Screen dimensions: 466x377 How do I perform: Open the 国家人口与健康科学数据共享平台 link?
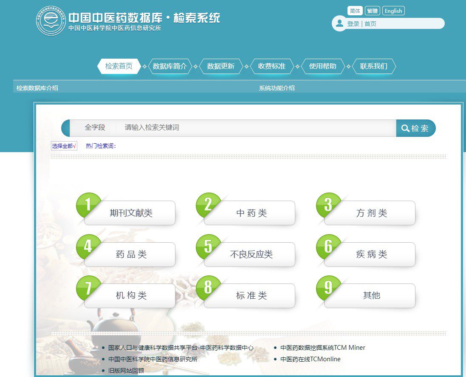point(181,348)
